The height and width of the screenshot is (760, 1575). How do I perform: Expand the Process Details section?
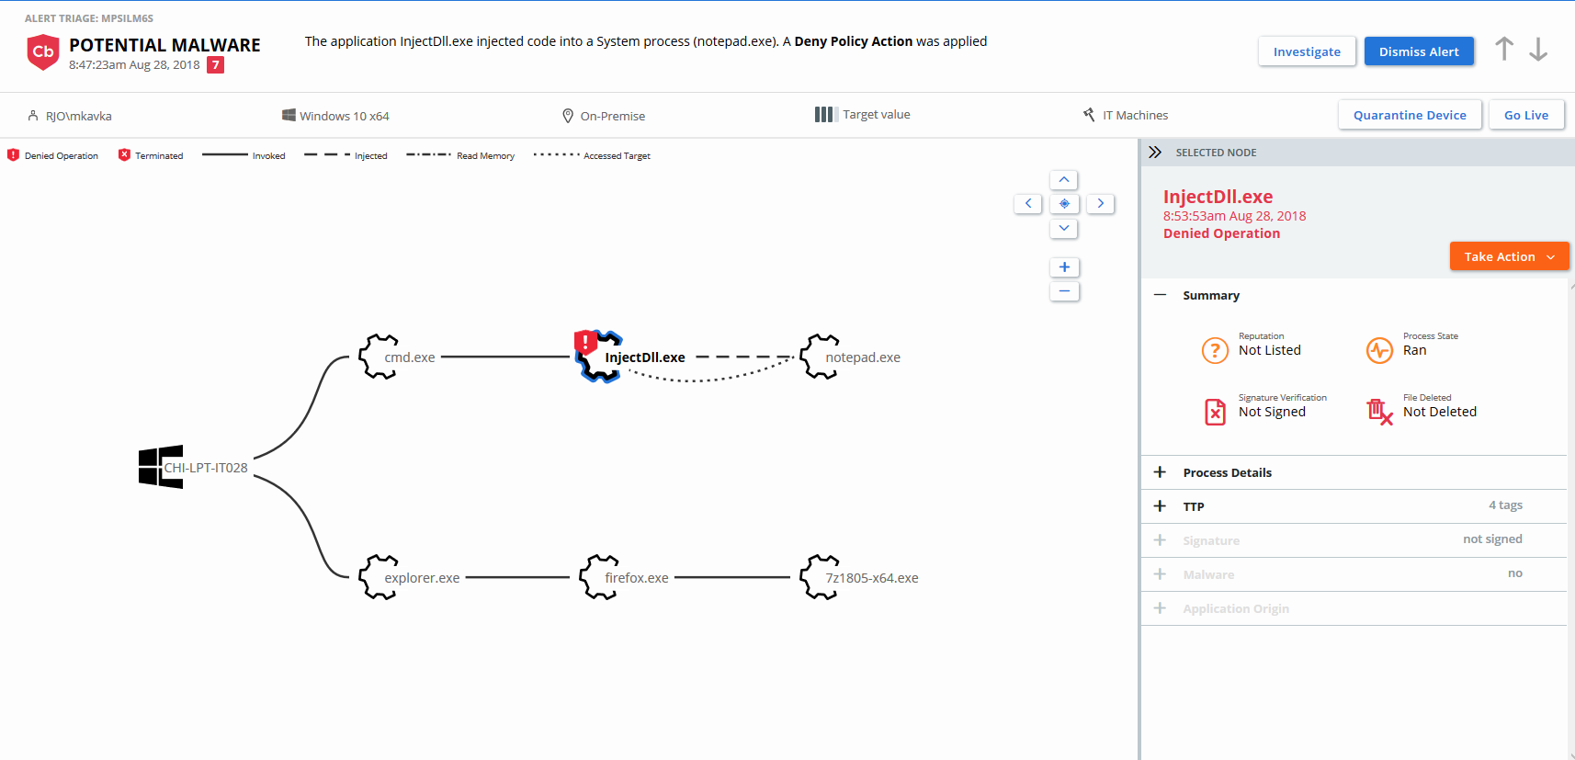click(1227, 472)
